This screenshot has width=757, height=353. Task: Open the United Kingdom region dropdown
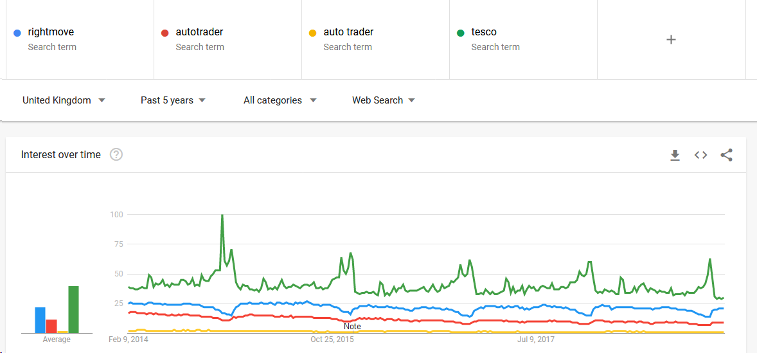pos(64,100)
